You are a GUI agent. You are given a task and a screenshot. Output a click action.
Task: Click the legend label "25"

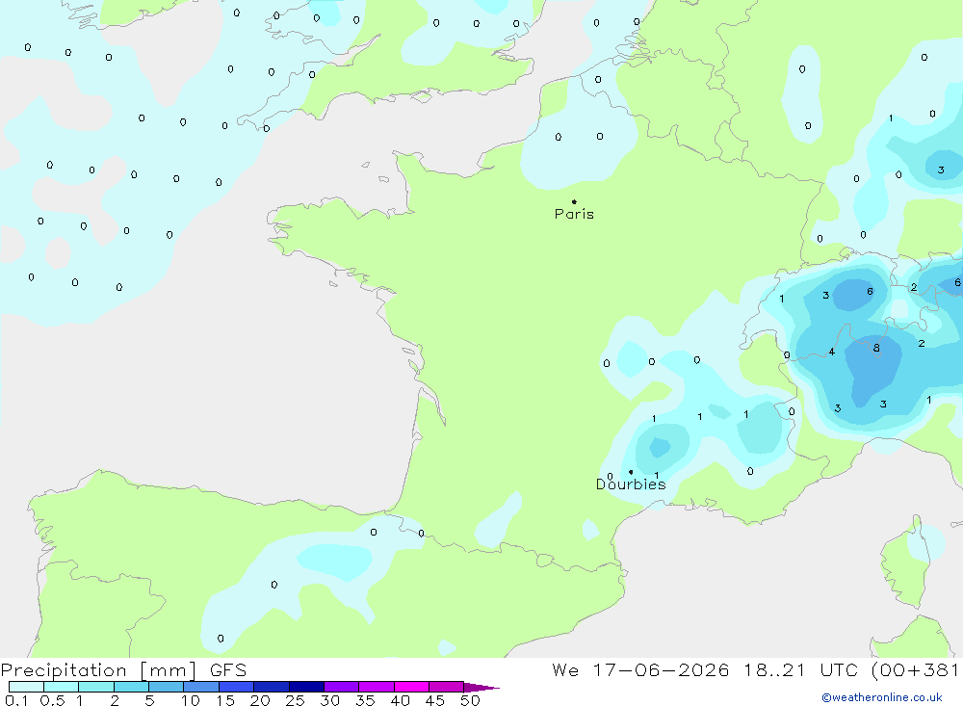pos(296,700)
